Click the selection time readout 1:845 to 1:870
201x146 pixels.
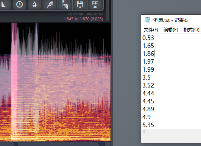click(83, 19)
